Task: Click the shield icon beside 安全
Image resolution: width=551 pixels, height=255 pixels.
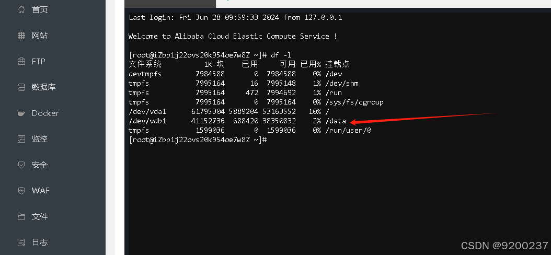Action: [21, 165]
